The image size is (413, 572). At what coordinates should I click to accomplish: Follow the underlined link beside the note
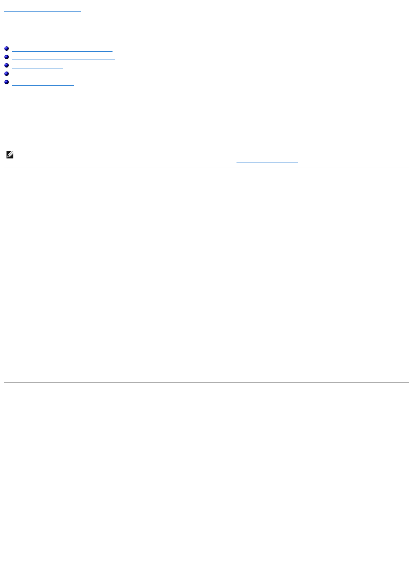(x=267, y=161)
